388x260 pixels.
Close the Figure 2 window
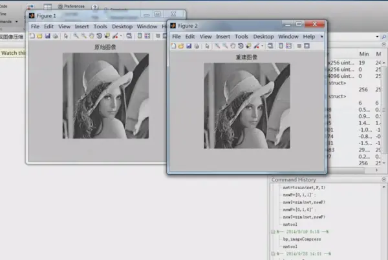point(314,24)
